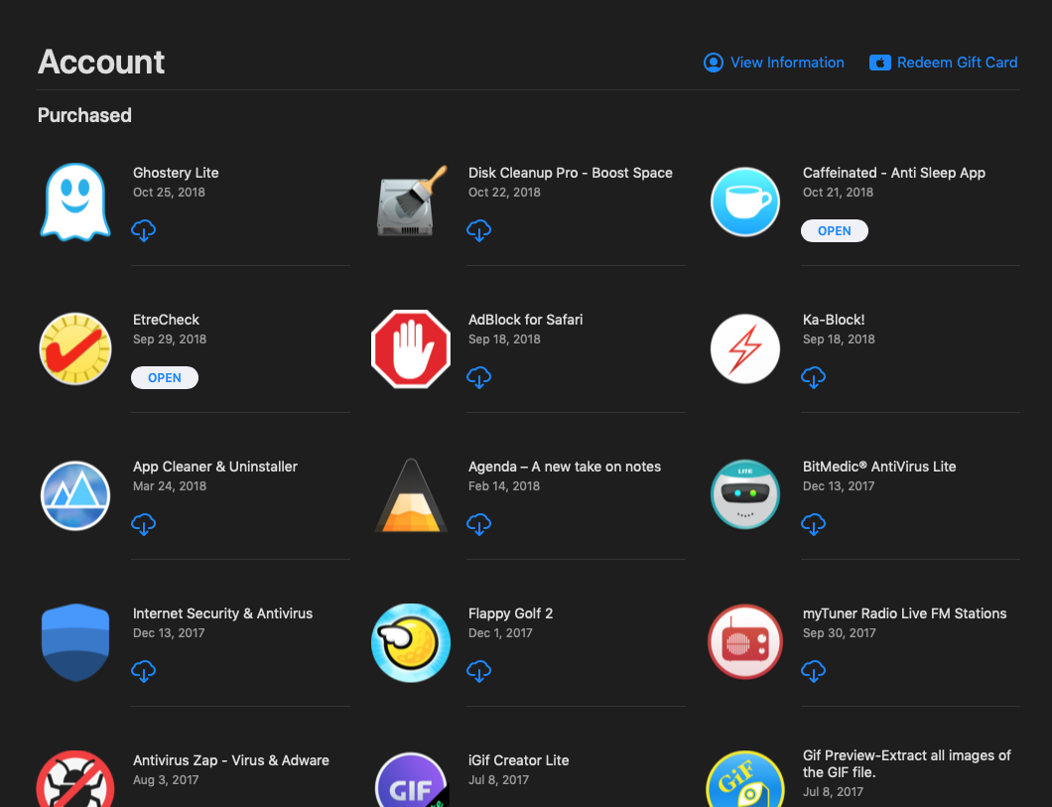Select the App Cleaner & Uninstaller title
The height and width of the screenshot is (807, 1052).
(214, 467)
